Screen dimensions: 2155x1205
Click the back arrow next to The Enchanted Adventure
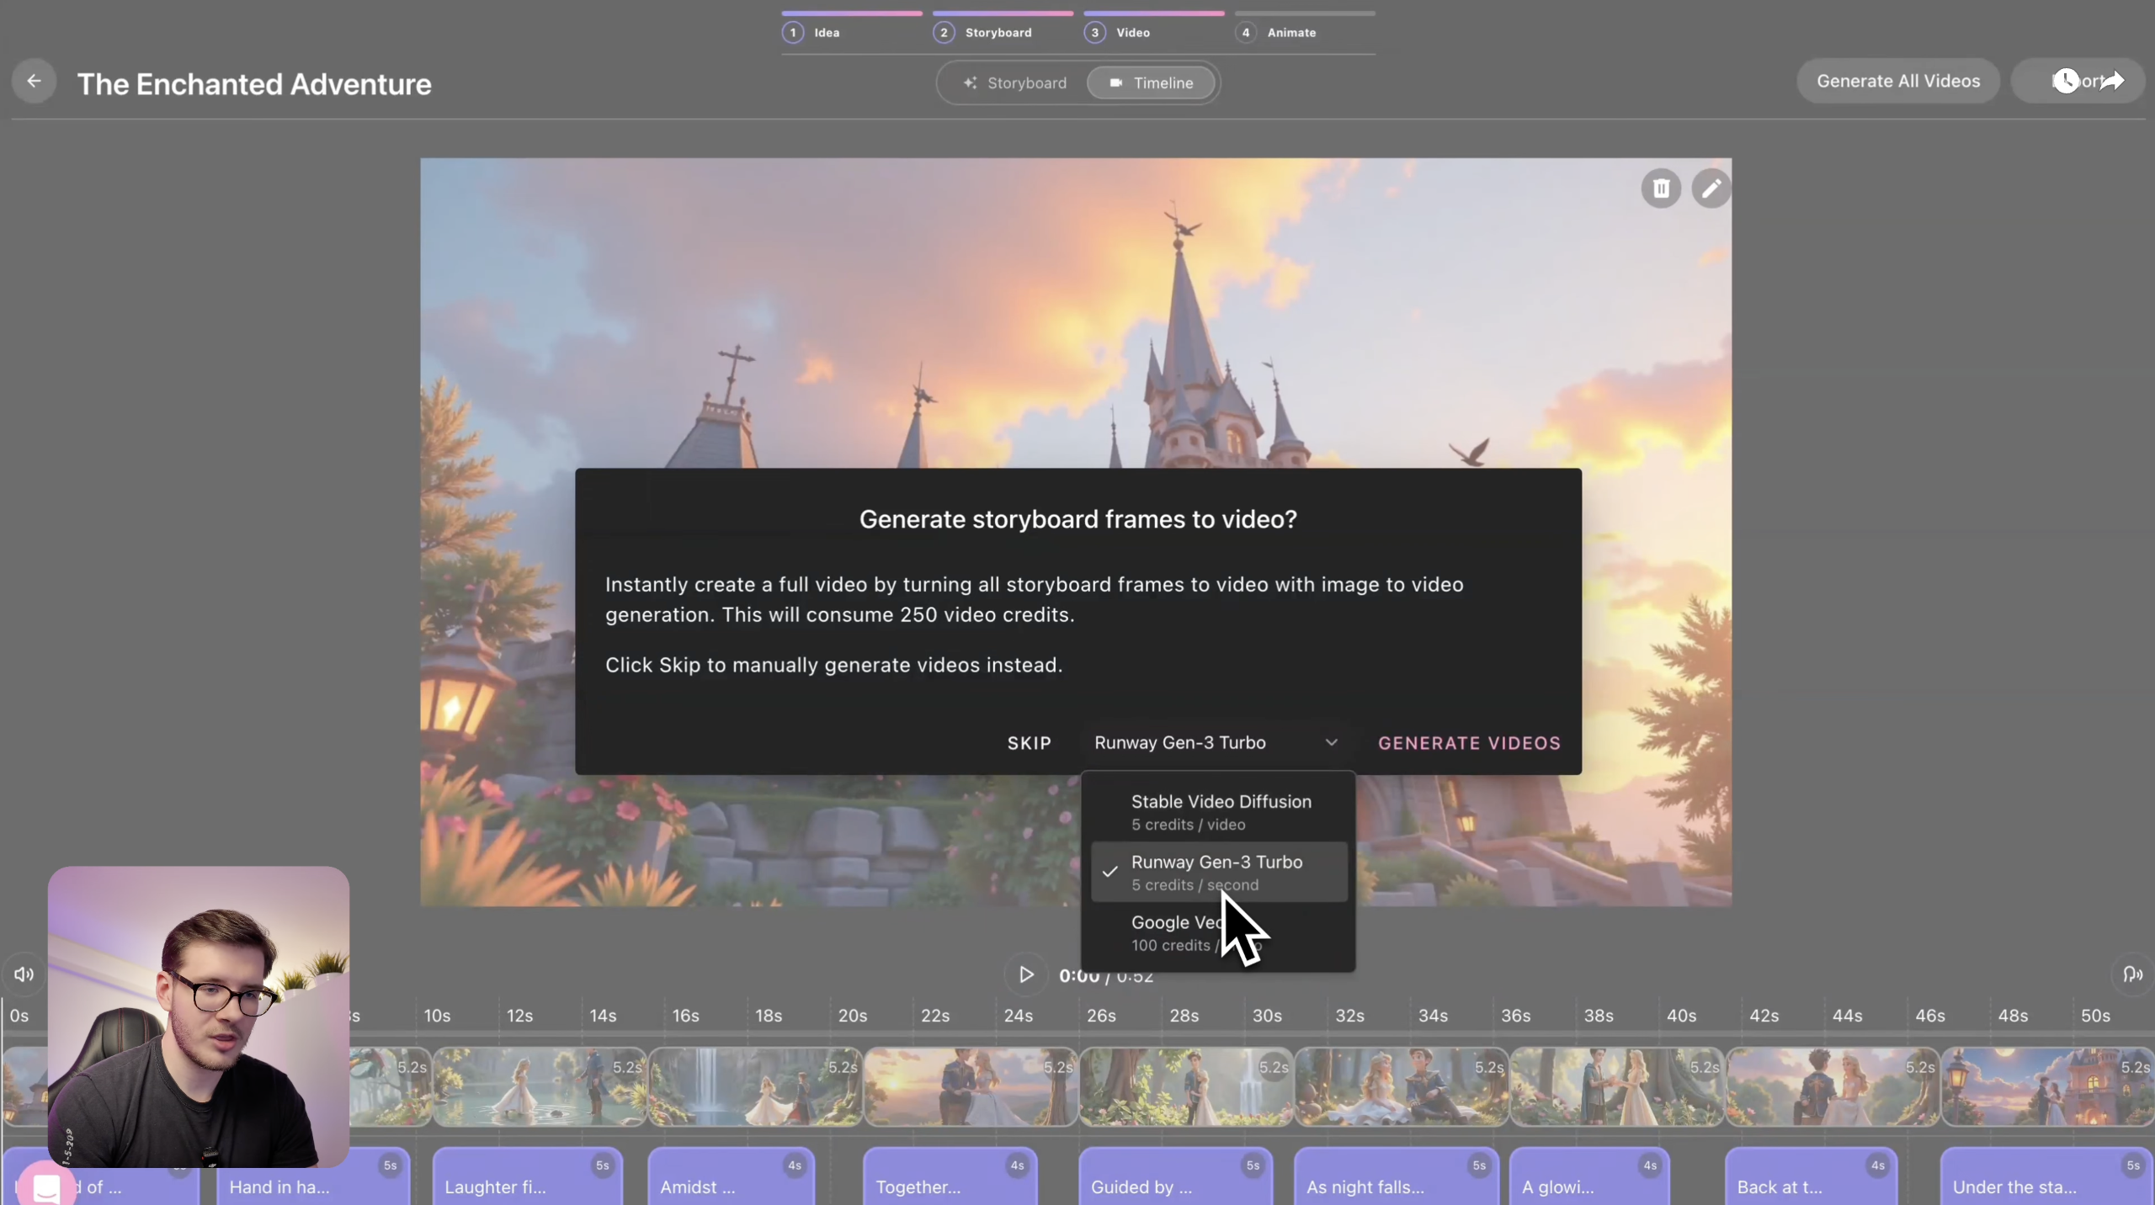click(33, 81)
